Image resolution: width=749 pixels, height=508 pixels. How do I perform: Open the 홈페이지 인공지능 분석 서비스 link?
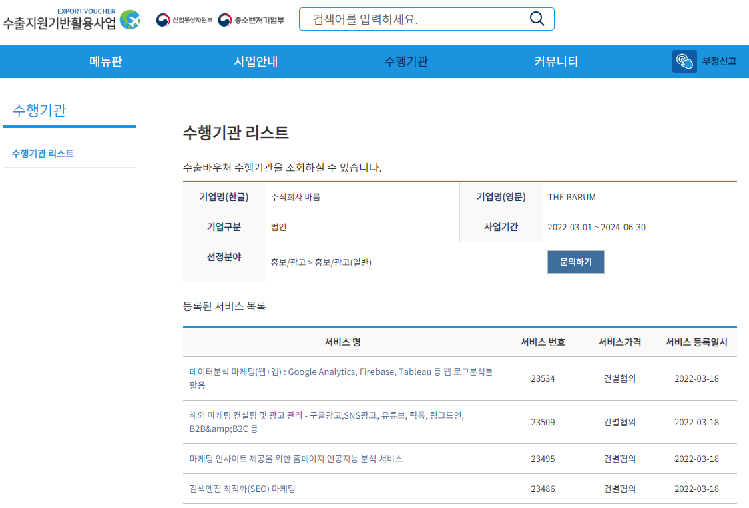(296, 459)
